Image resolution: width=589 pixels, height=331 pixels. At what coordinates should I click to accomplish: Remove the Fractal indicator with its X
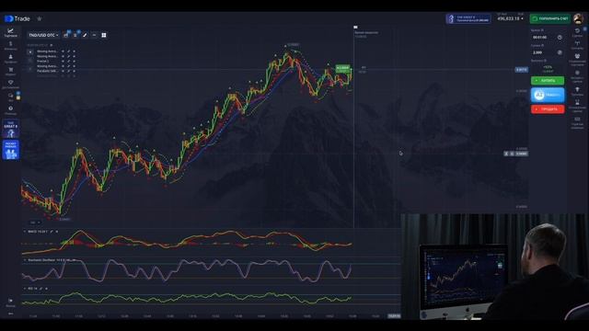click(74, 61)
